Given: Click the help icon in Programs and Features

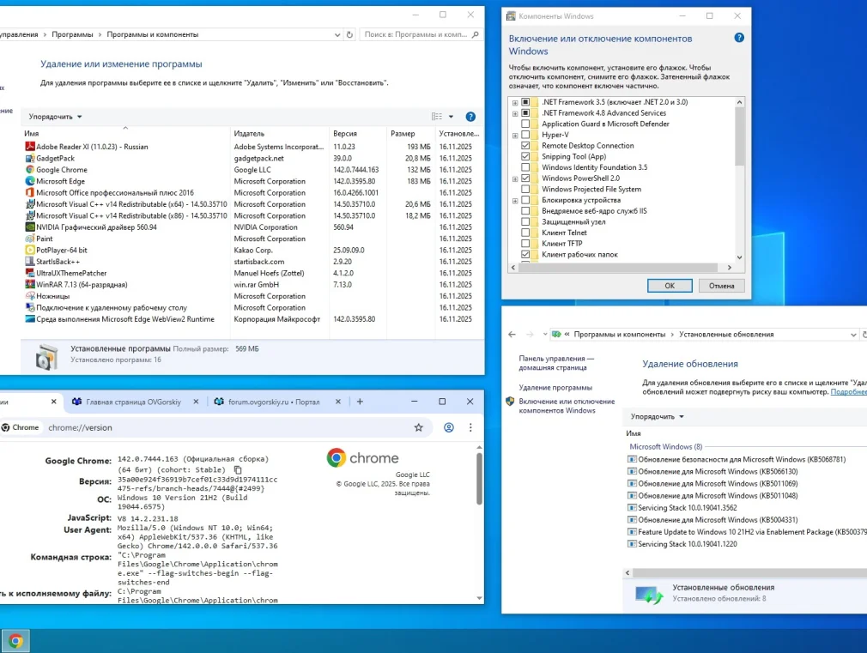Looking at the screenshot, I should (x=470, y=117).
